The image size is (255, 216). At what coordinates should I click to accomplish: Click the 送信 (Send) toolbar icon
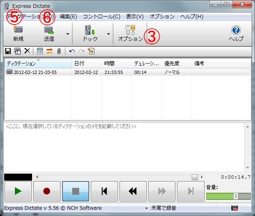(x=49, y=31)
